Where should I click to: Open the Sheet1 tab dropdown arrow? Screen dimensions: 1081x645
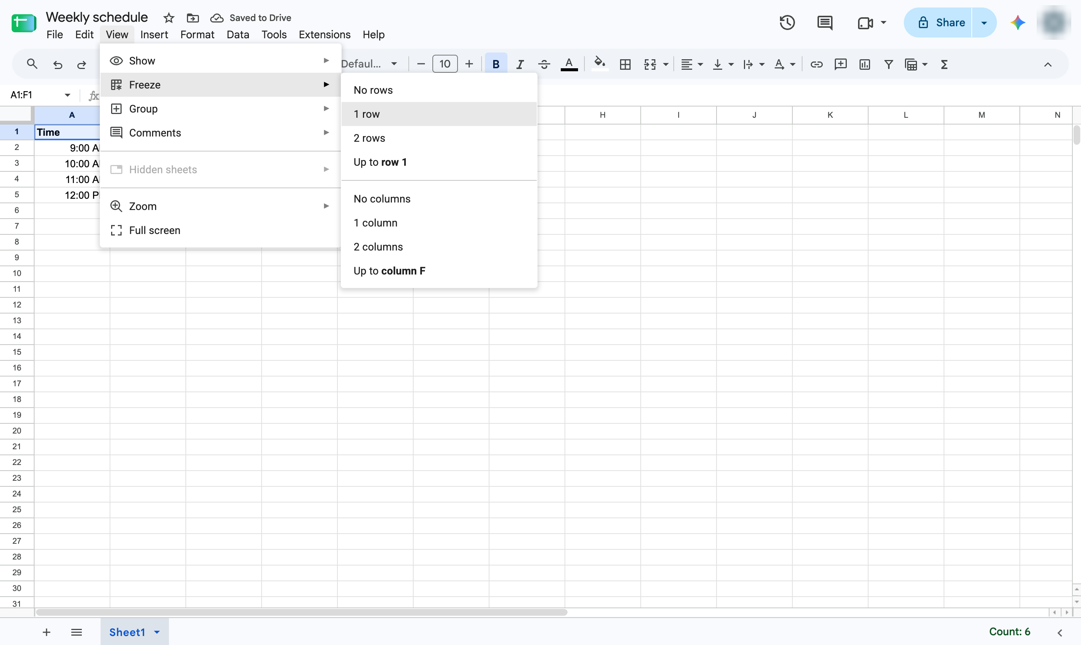click(x=157, y=632)
